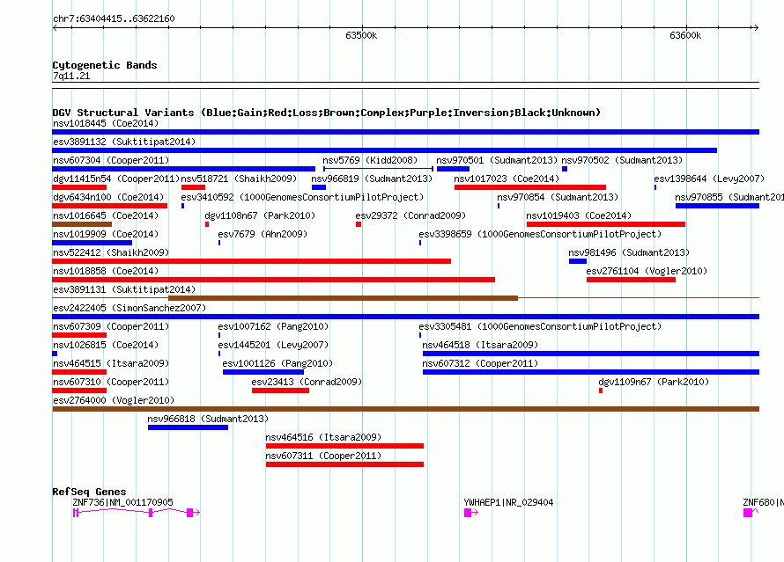Open nsv518721 (Shaikh2009) variant

pyautogui.click(x=193, y=187)
